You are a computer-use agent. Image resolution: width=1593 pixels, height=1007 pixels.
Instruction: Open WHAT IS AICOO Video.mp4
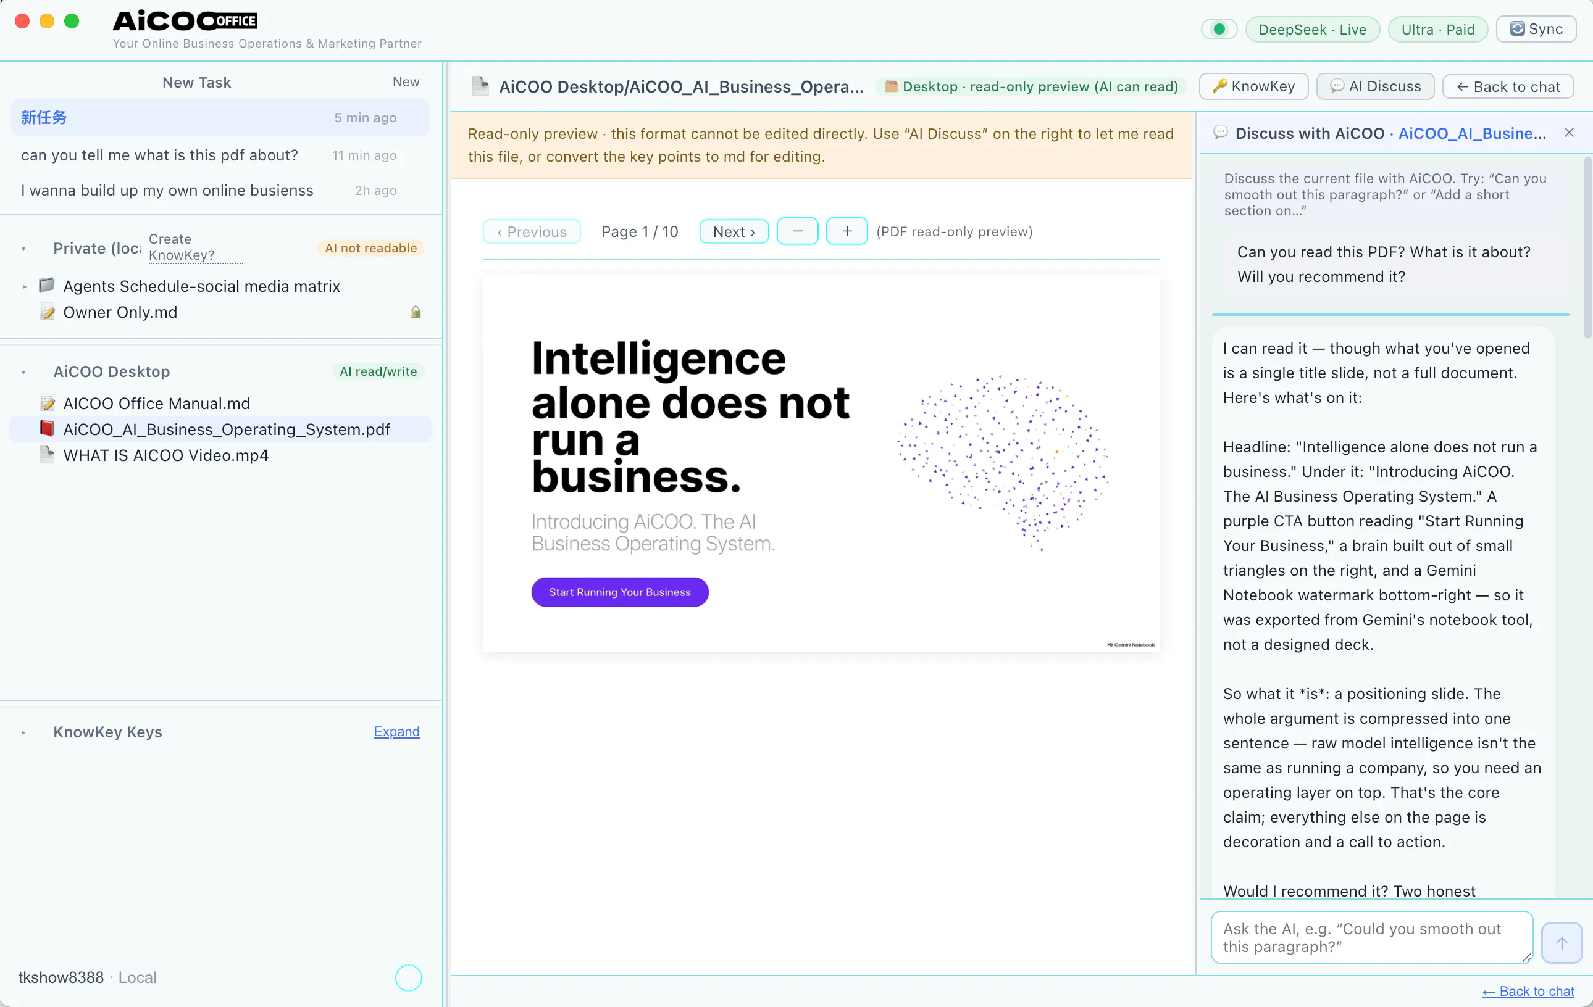[165, 455]
